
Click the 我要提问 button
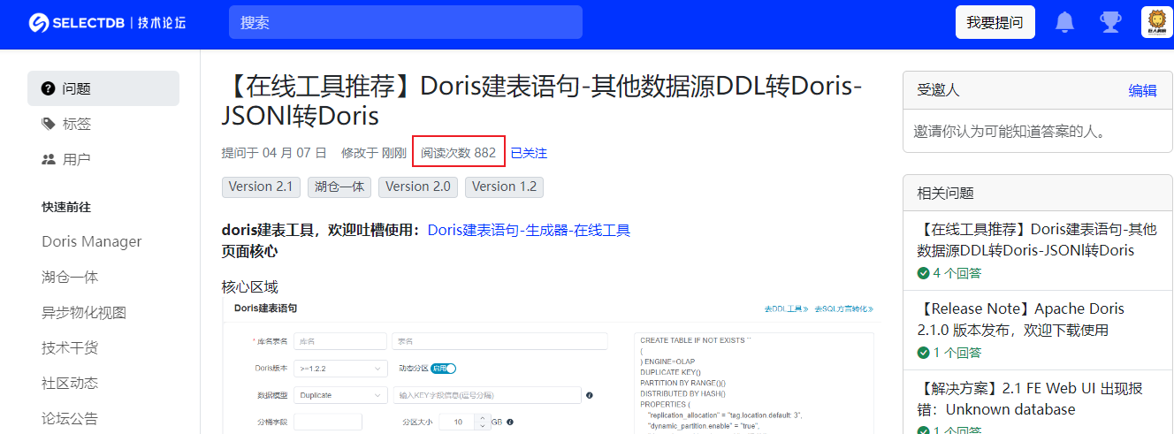coord(995,22)
